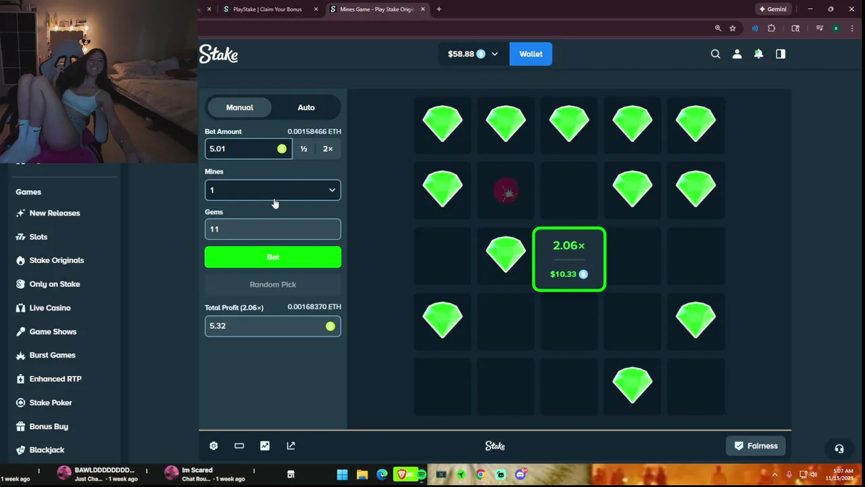Open Only on Stake category
This screenshot has height=487, width=865.
55,284
